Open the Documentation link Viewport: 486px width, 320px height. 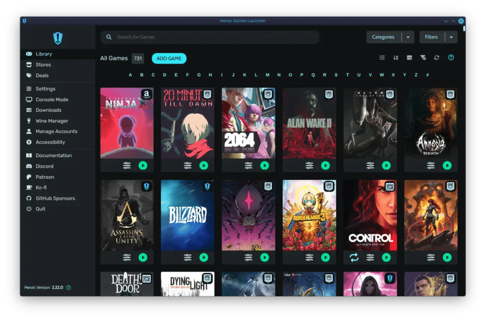[57, 156]
